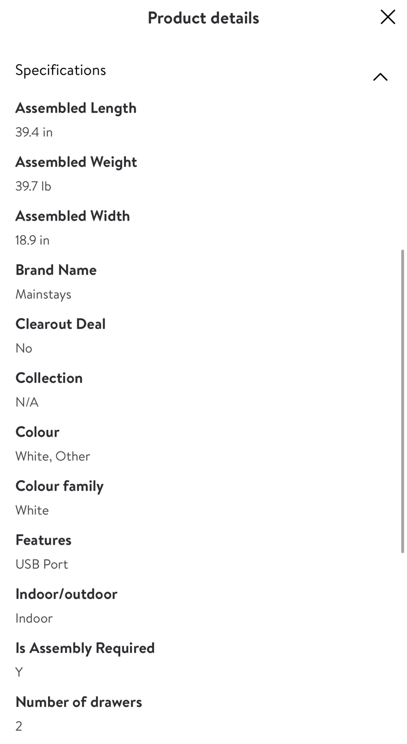This screenshot has height=744, width=407.
Task: Select the Assembled Width label
Action: (73, 215)
